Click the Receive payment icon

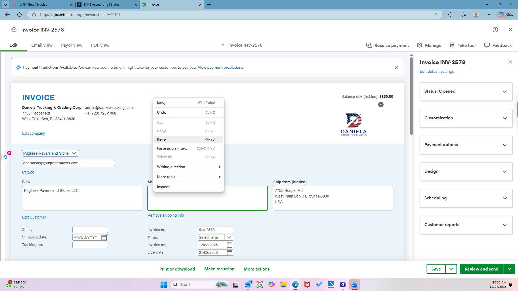tap(369, 45)
